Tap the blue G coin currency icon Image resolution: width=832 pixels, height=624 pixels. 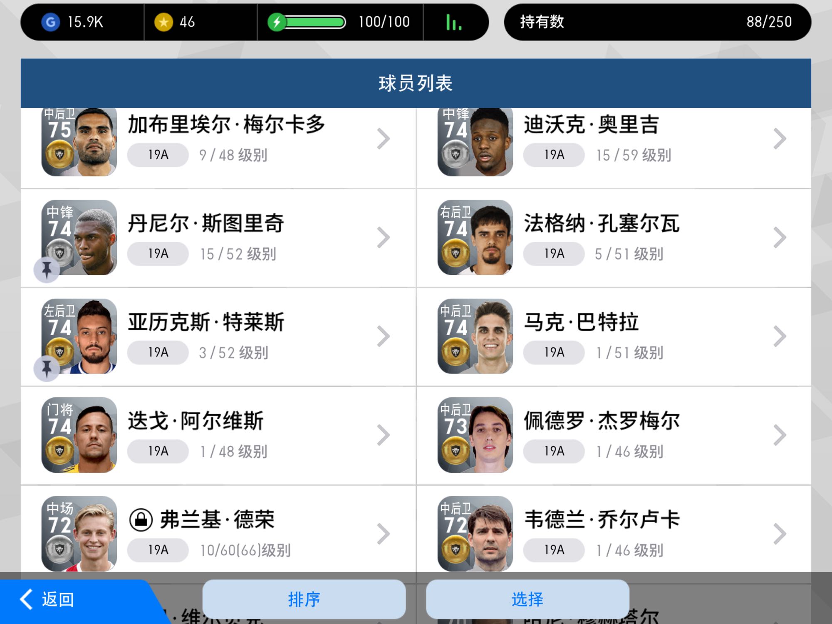(50, 22)
